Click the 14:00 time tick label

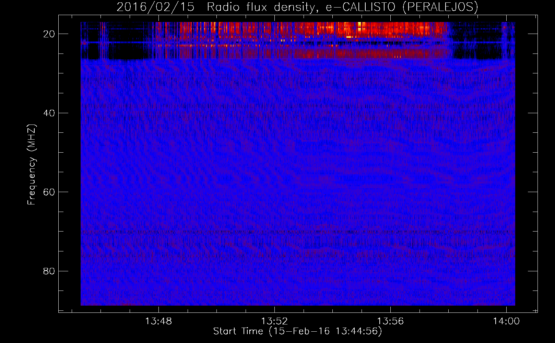click(506, 321)
